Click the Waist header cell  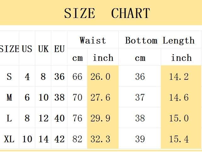tap(93, 40)
